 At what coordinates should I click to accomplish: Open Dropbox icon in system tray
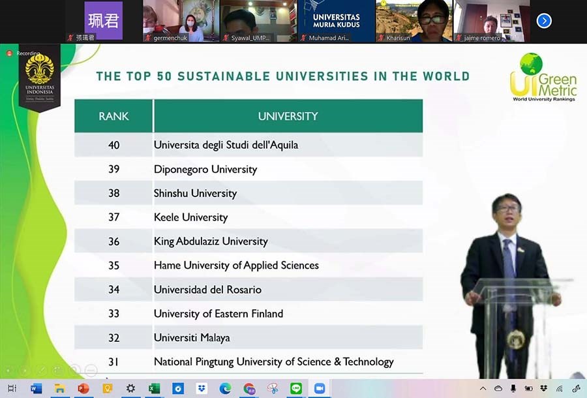pos(543,389)
